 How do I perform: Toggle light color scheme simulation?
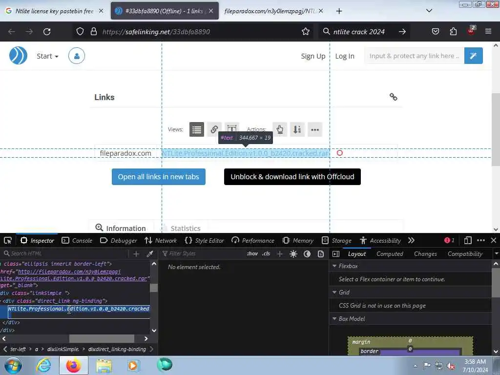pos(293,254)
